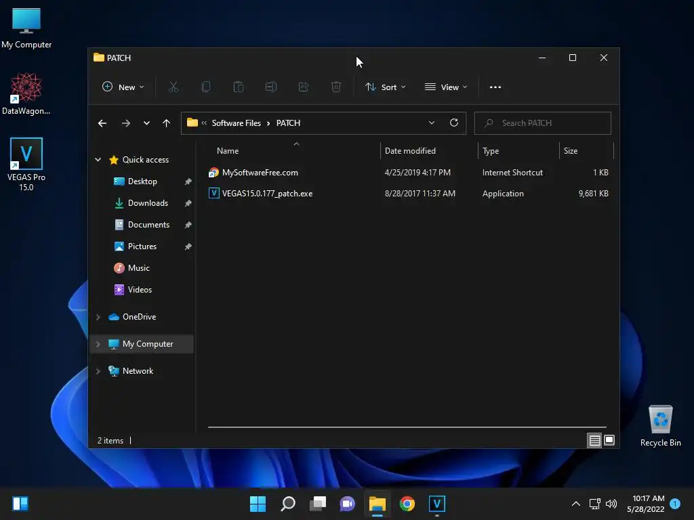This screenshot has height=520, width=694.
Task: Select VEGAS15.0.177_patch.exe file icon
Action: 213,193
